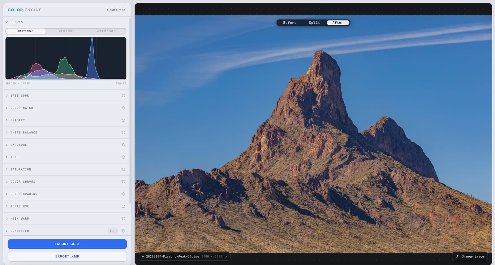
Task: Select the After view
Action: pyautogui.click(x=338, y=23)
